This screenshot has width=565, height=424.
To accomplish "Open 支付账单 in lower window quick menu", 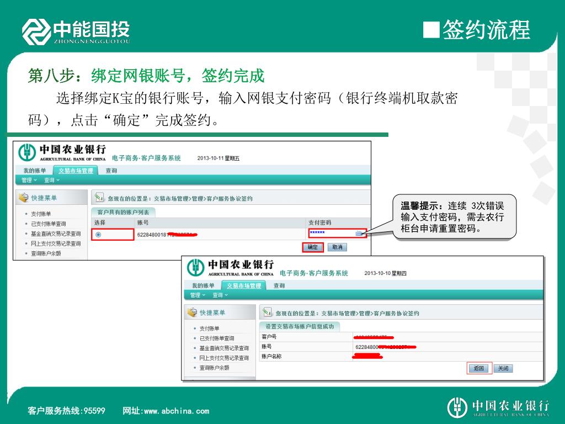I will tap(209, 328).
